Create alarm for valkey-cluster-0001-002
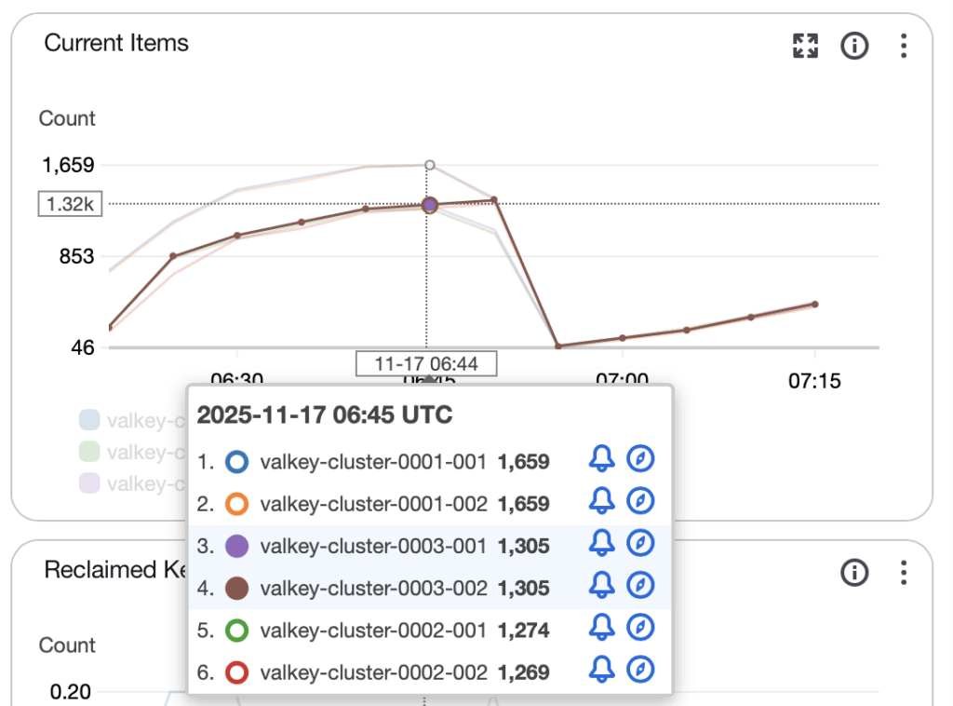This screenshot has width=953, height=706. click(x=602, y=503)
